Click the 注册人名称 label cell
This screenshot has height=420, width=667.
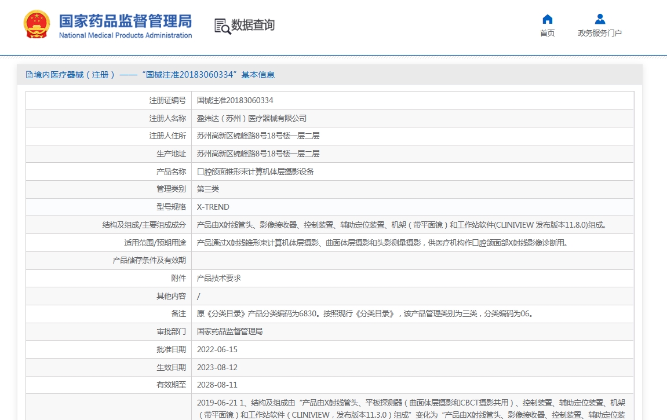[x=109, y=118]
